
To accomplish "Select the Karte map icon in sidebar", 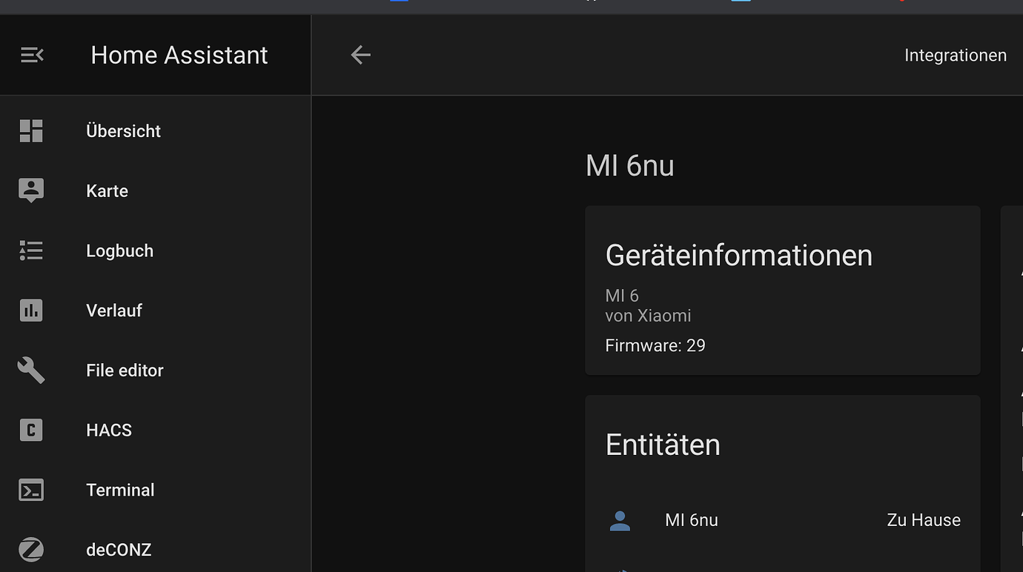I will pos(30,190).
